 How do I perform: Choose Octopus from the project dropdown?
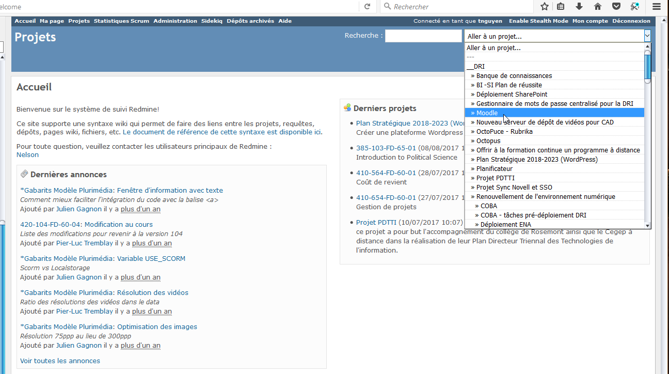[x=488, y=141]
